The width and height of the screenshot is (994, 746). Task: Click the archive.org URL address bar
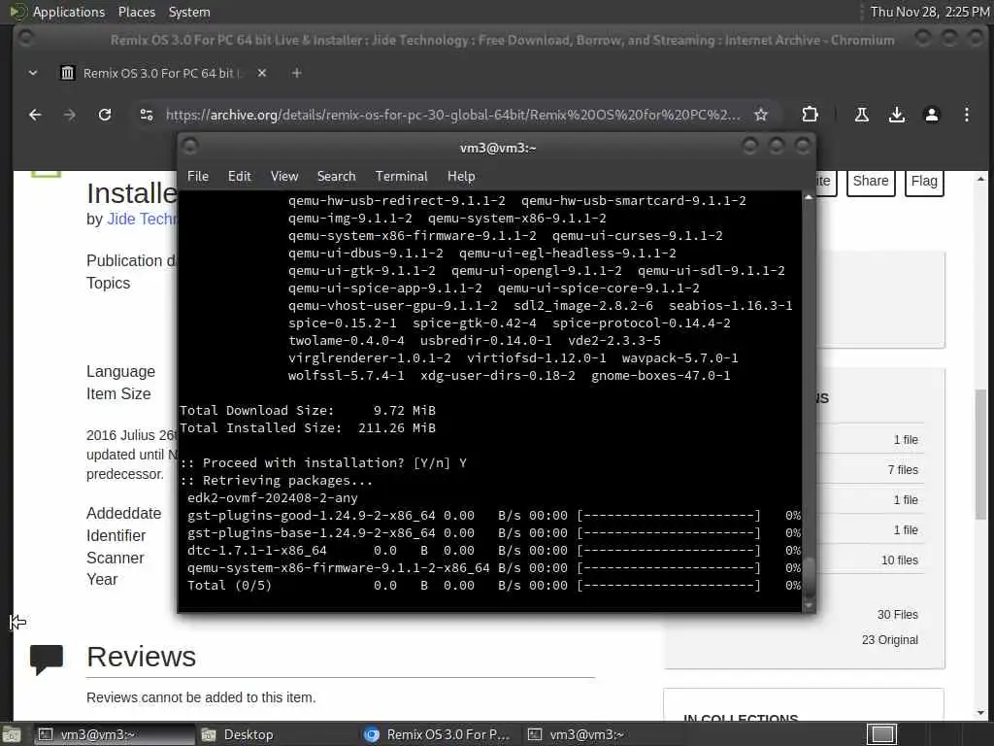[x=452, y=115]
